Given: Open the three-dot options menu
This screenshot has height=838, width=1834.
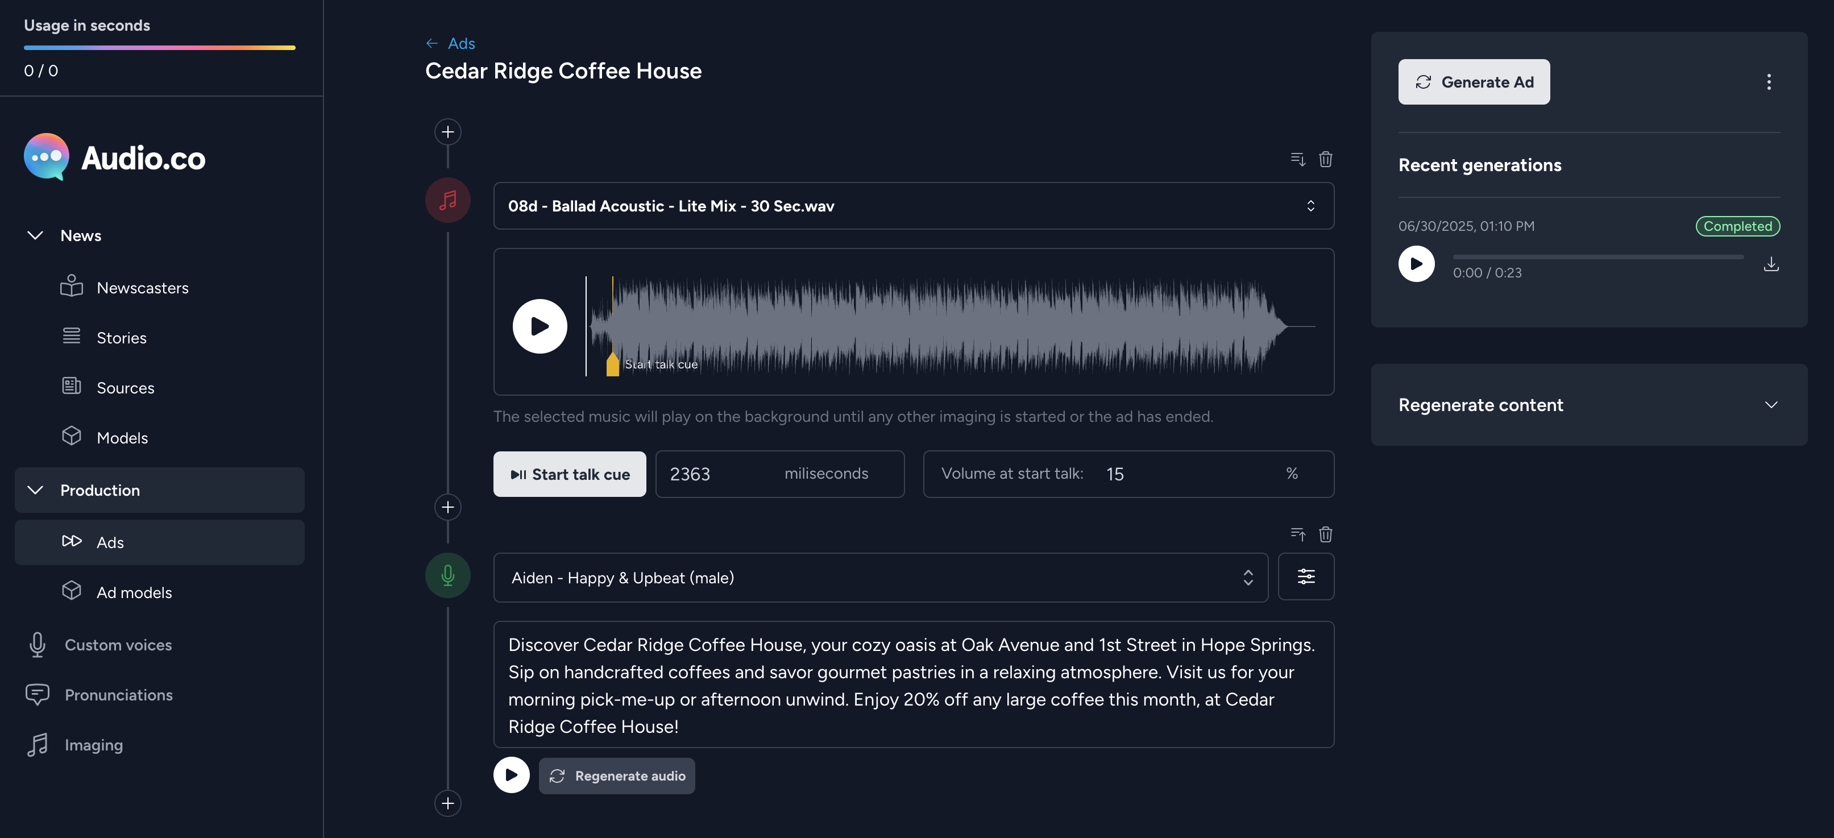Looking at the screenshot, I should (x=1769, y=82).
